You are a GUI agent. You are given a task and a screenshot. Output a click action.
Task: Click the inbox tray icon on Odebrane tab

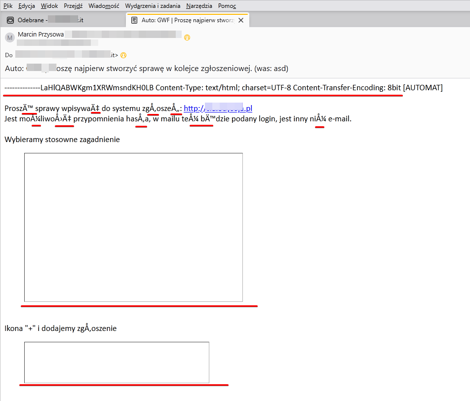[10, 20]
